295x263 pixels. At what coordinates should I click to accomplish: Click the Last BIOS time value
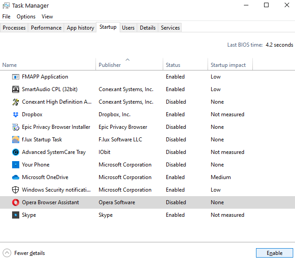coord(279,45)
